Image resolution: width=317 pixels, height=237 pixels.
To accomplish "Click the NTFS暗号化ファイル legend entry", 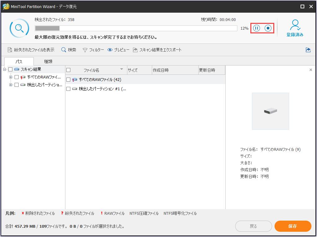I will 180,213.
